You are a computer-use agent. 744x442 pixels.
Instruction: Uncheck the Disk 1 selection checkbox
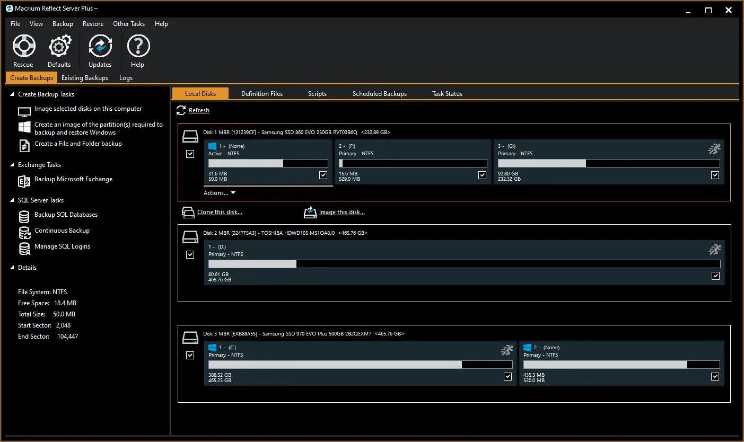tap(190, 154)
